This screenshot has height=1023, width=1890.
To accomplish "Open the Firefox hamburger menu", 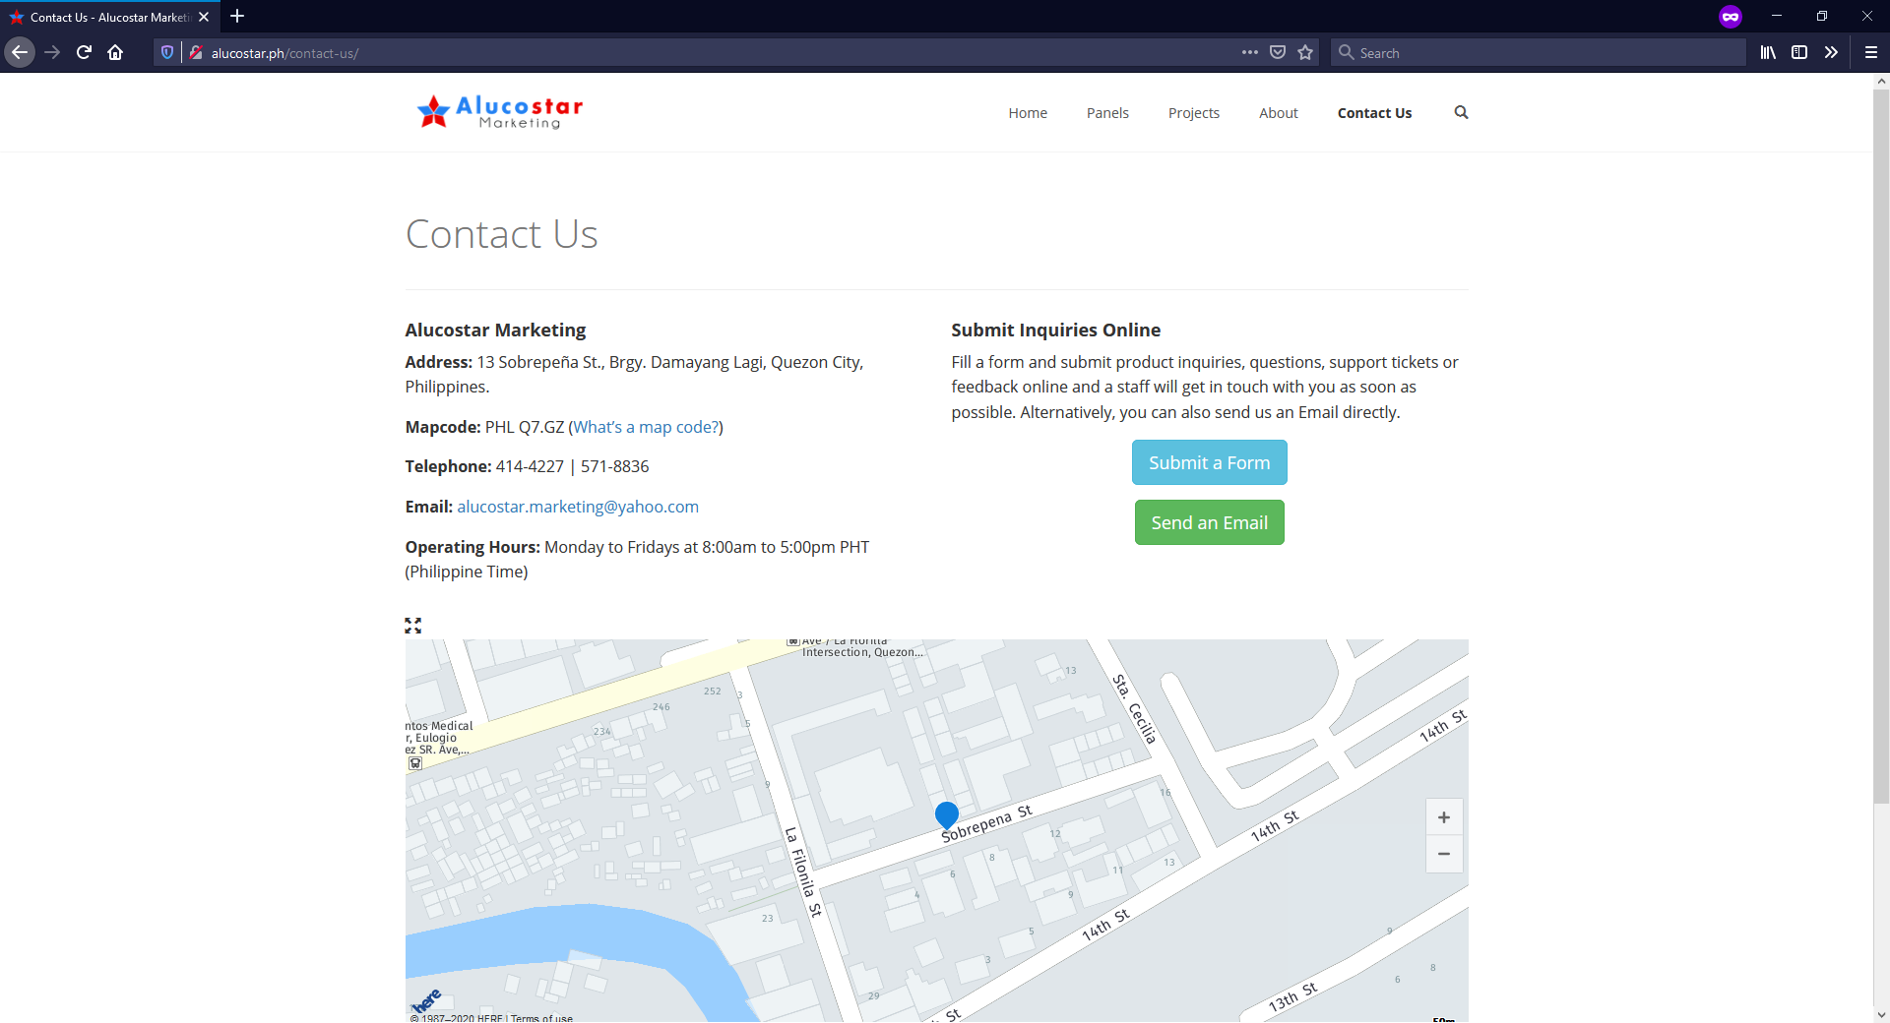I will [1871, 53].
